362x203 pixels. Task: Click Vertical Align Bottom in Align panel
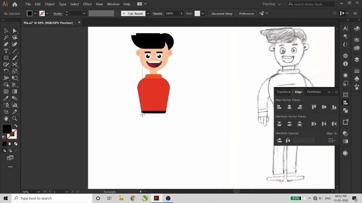click(x=334, y=107)
